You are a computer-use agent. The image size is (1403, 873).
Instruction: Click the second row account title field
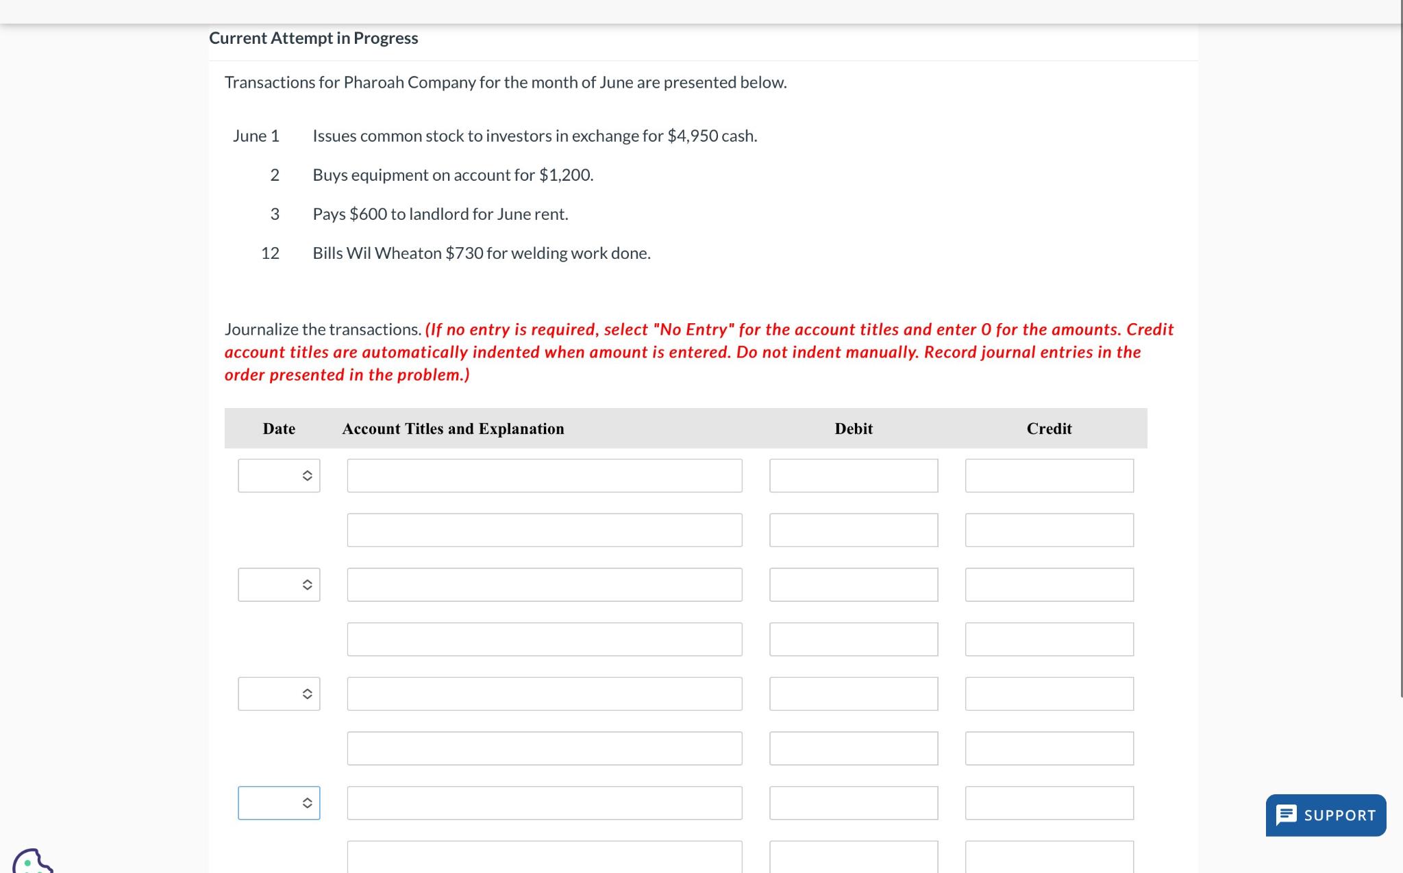tap(544, 530)
